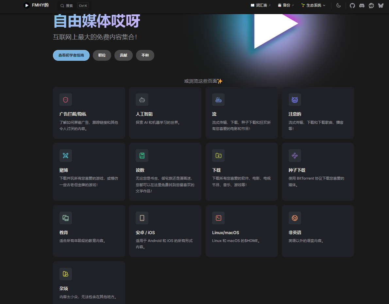The image size is (389, 304).
Task: Click the shield icon for 广告拦截/隐私
Action: pos(65,100)
